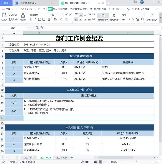Open Conditional Formatting

[152, 17]
